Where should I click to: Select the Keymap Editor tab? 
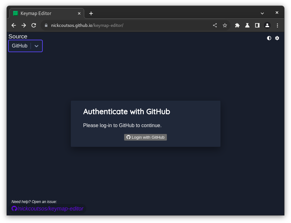point(44,13)
